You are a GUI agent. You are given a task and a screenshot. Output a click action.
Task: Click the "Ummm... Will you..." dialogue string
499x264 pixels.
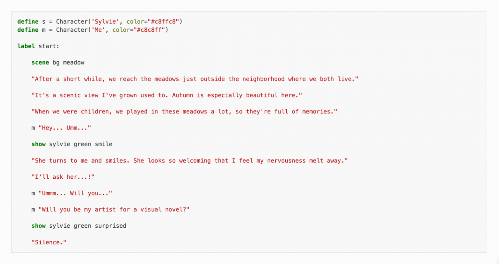[x=75, y=193]
